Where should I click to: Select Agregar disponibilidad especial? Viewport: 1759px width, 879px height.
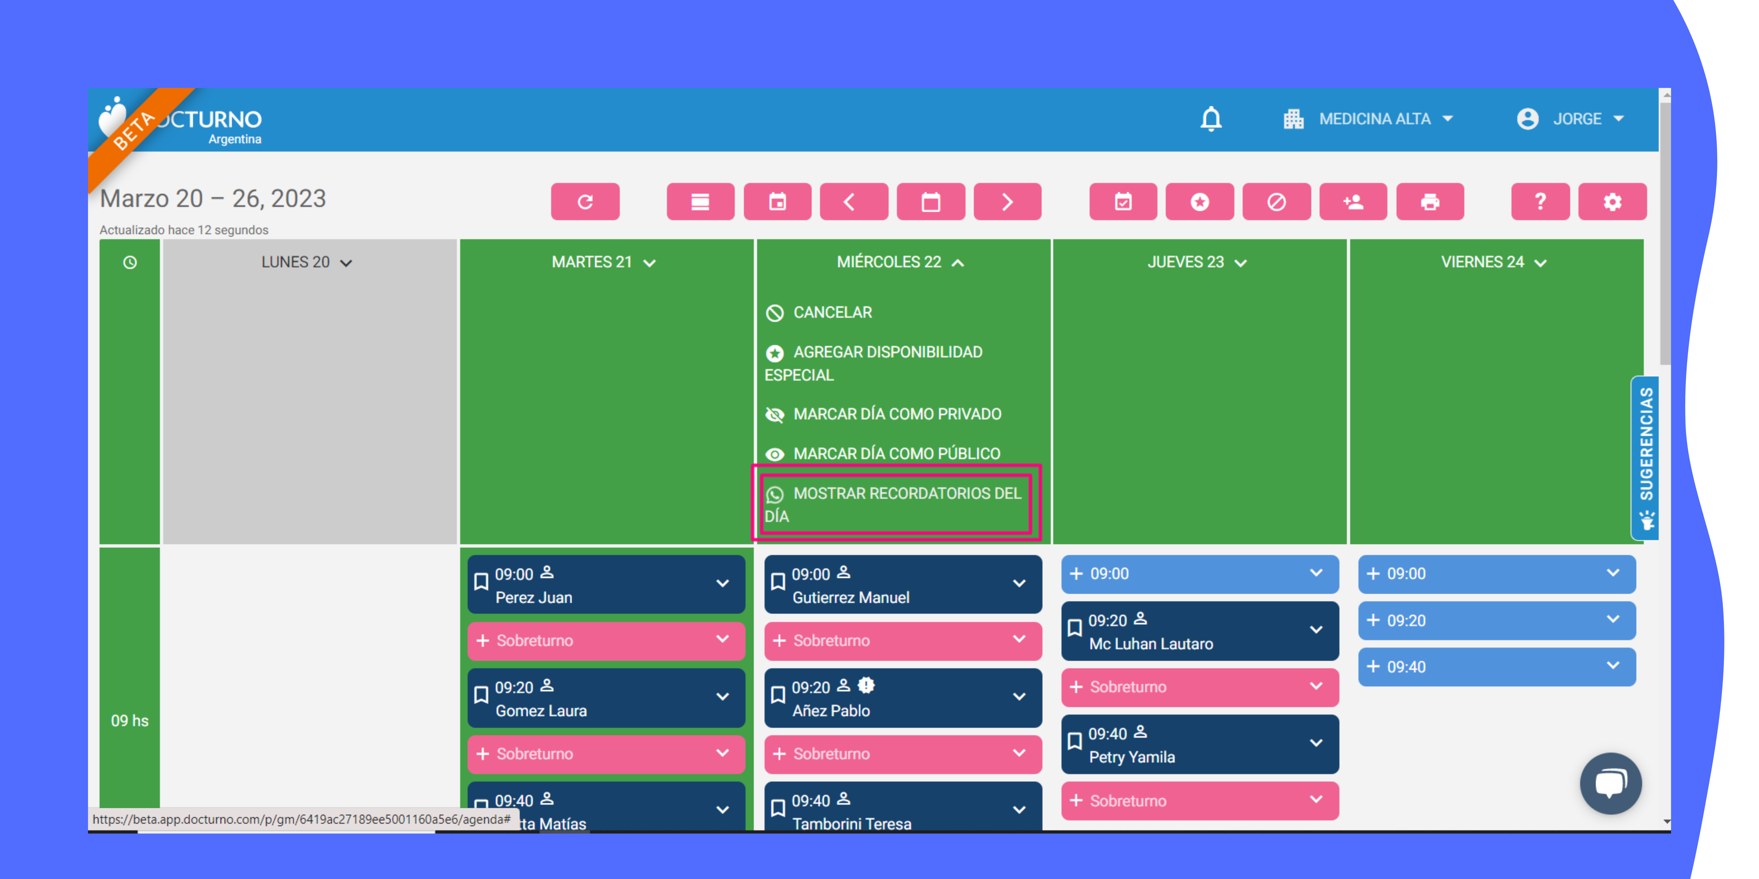point(874,363)
